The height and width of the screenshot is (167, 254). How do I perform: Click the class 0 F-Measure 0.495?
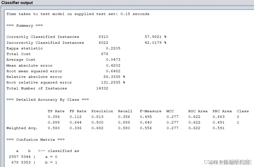146,117
